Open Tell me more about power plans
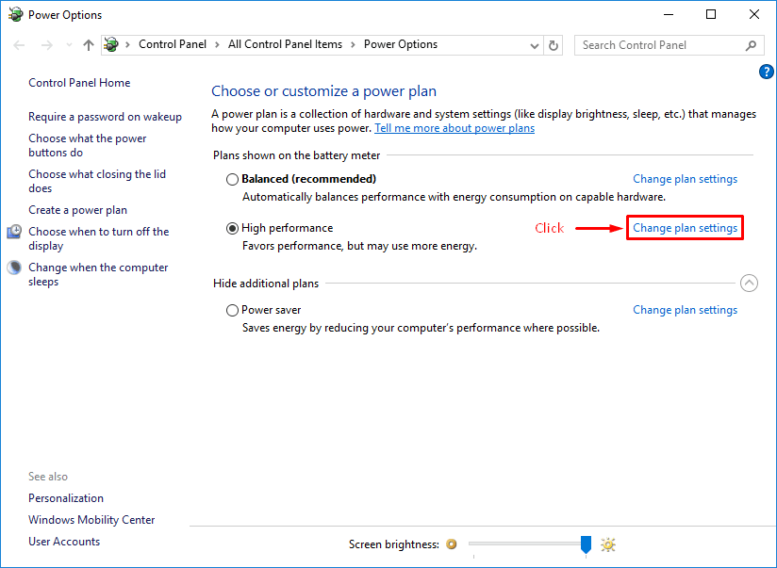 click(454, 128)
